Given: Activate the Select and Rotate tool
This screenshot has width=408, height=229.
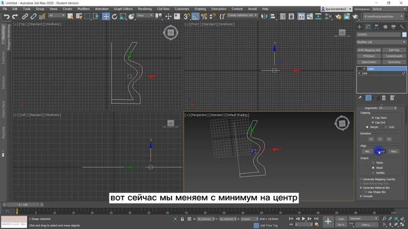Looking at the screenshot, I should coord(115,17).
